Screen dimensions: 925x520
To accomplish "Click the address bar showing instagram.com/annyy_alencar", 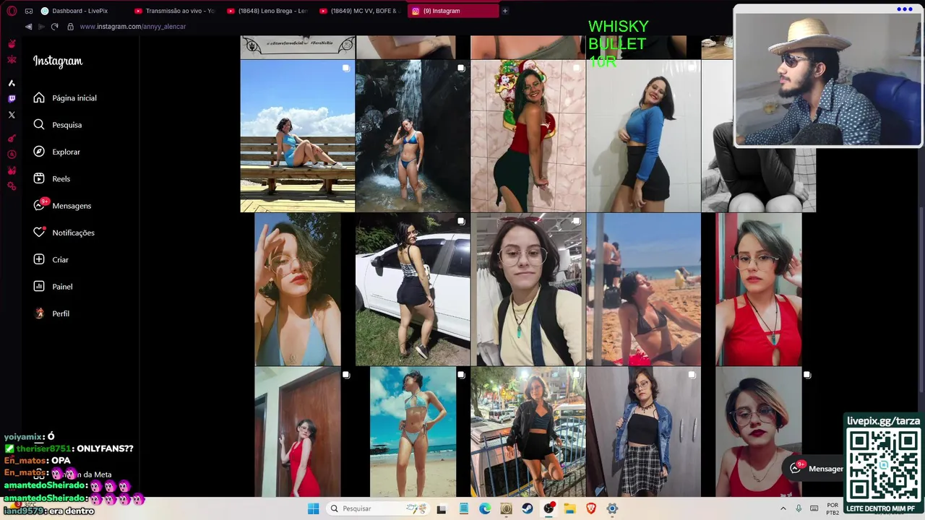I will click(x=132, y=27).
